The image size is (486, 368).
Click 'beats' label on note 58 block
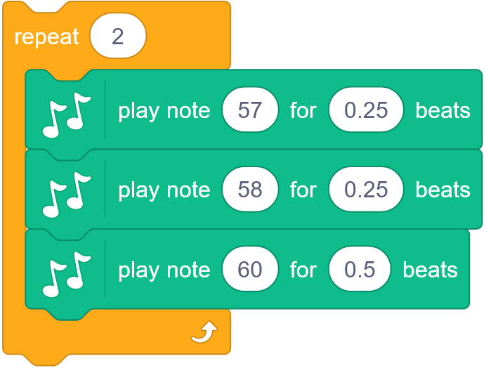(x=443, y=190)
